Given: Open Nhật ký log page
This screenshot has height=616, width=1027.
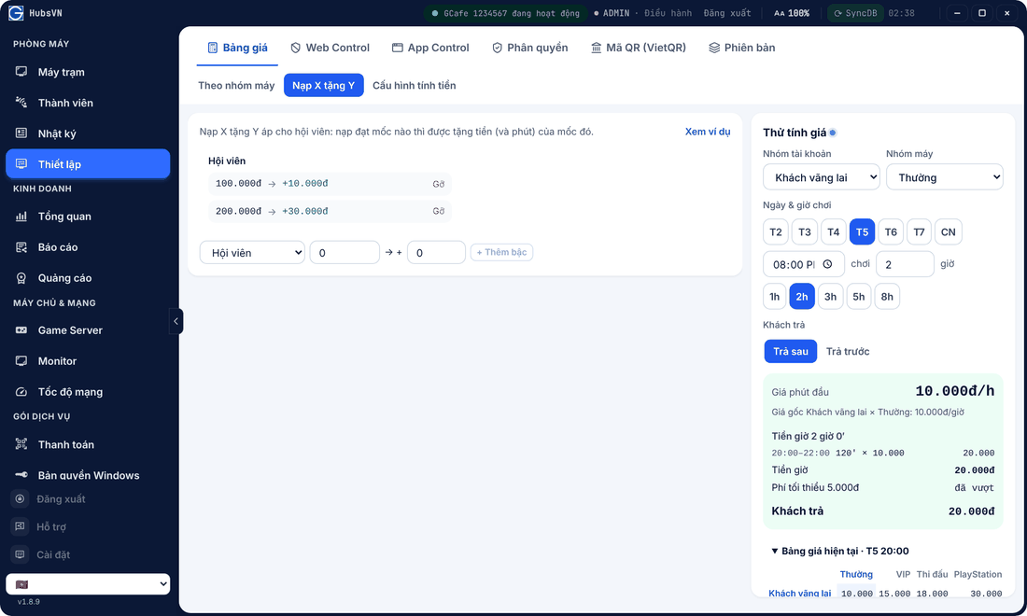Looking at the screenshot, I should point(88,133).
